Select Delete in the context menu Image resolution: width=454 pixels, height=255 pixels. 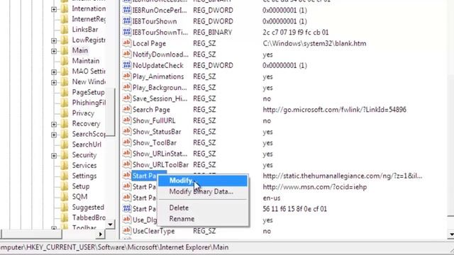(x=179, y=208)
